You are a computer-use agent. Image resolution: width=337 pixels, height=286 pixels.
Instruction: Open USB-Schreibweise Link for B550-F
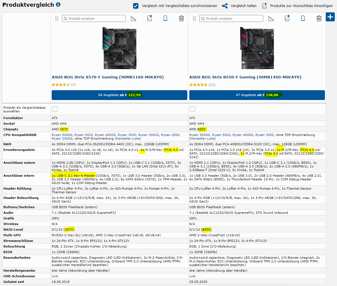coord(192,276)
